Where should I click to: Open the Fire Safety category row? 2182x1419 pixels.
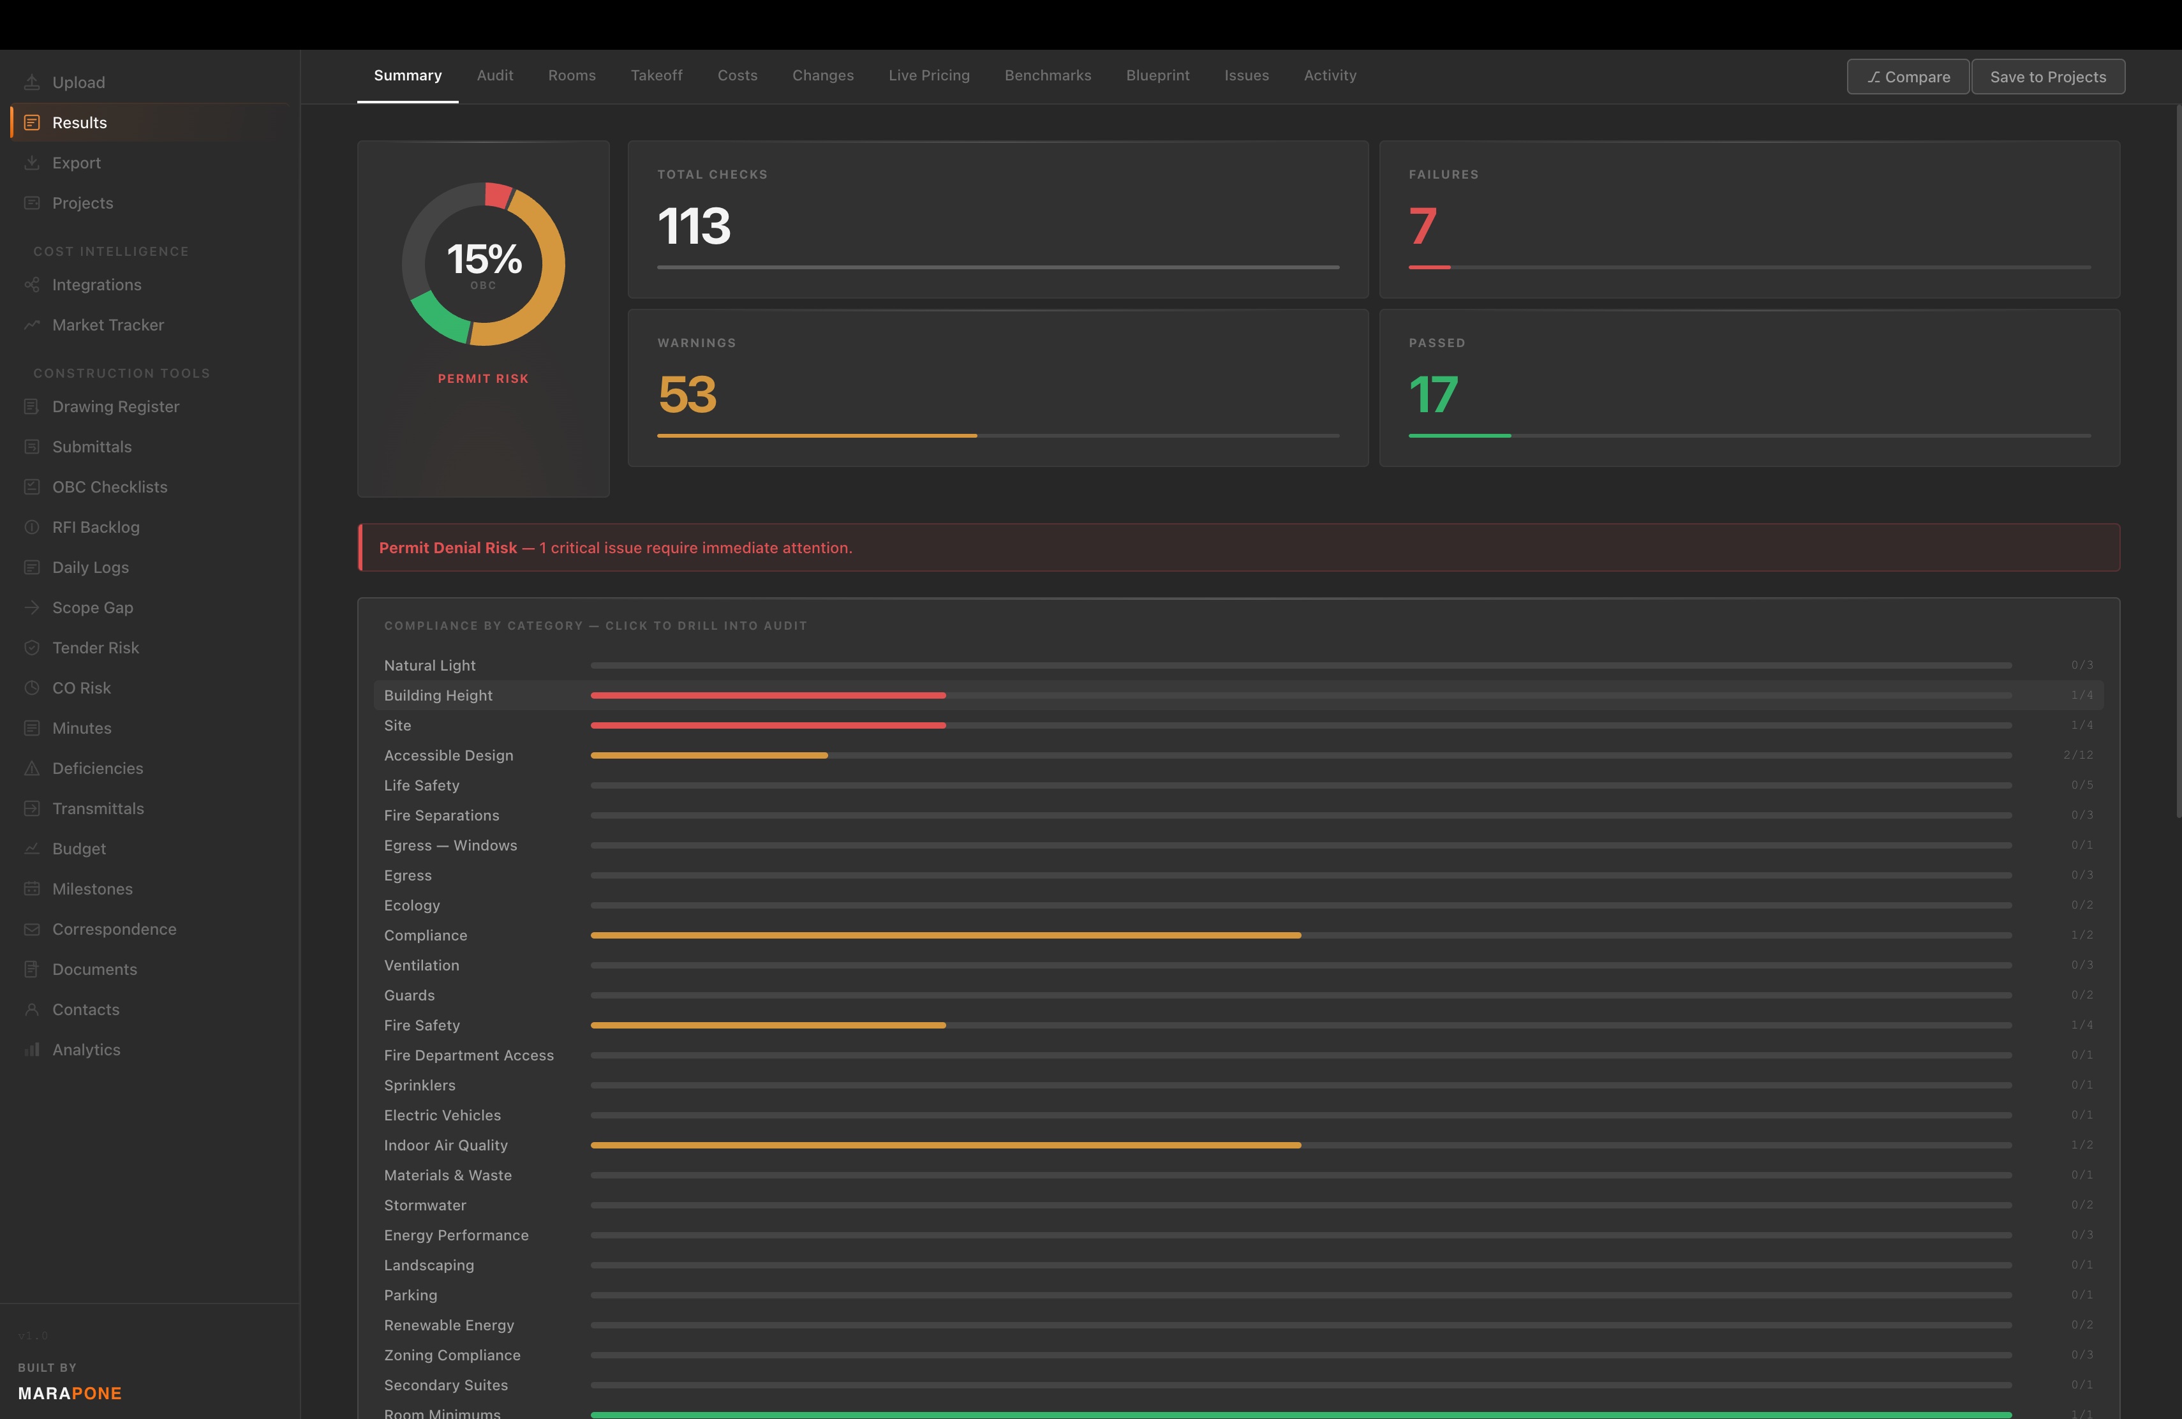click(x=1238, y=1025)
